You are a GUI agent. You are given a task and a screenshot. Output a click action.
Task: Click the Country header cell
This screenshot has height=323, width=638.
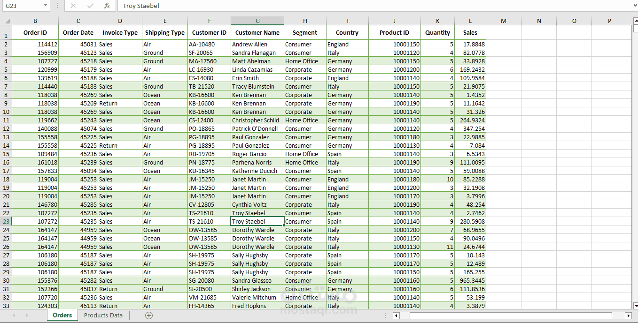tap(347, 32)
